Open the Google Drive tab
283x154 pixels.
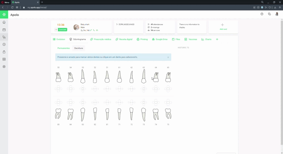point(160,39)
